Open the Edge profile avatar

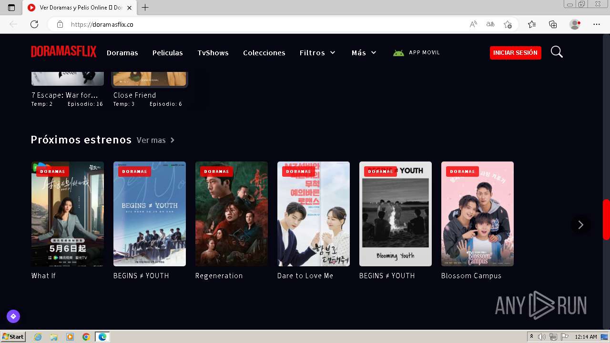pyautogui.click(x=575, y=24)
